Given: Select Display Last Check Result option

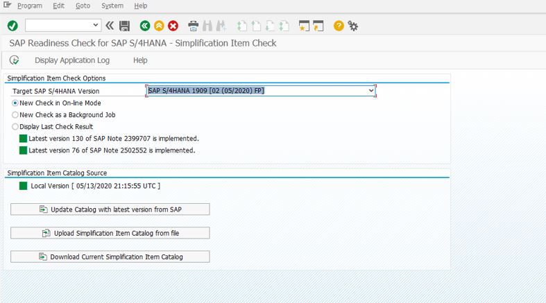Looking at the screenshot, I should pyautogui.click(x=15, y=127).
